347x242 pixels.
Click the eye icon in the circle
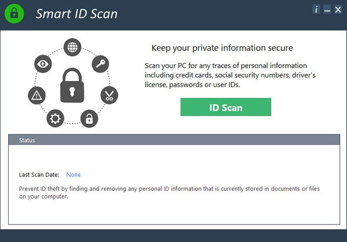(x=43, y=63)
